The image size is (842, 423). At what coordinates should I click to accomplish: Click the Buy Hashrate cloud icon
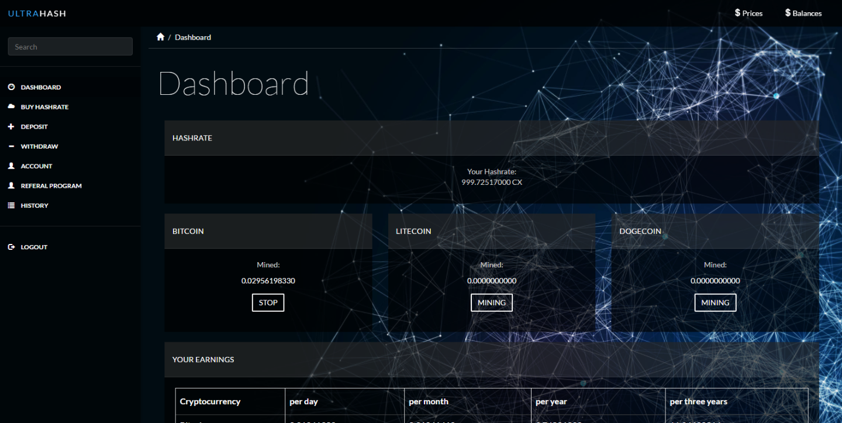coord(11,107)
